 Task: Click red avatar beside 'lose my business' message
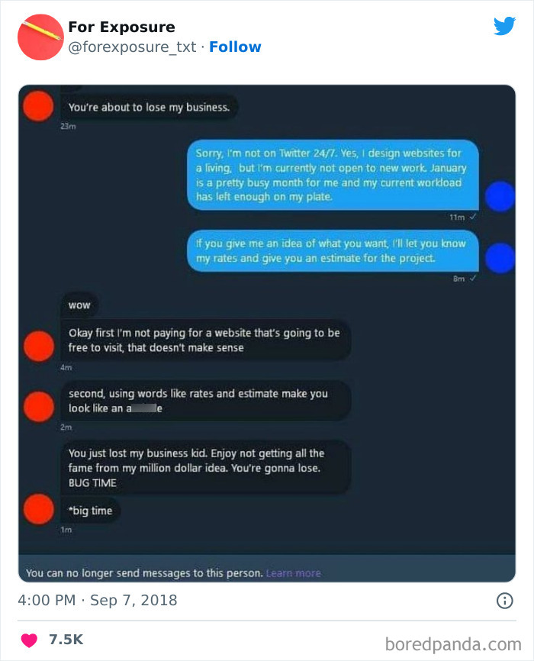point(38,106)
